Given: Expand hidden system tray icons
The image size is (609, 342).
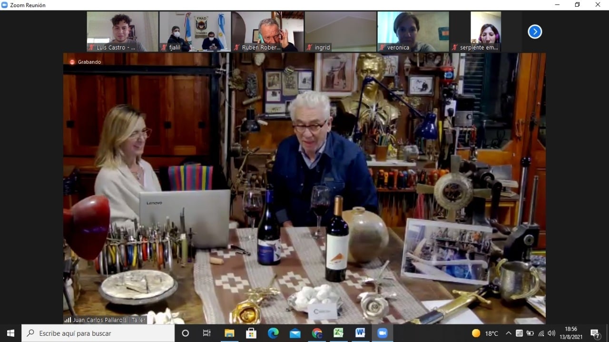Looking at the screenshot, I should tap(509, 333).
